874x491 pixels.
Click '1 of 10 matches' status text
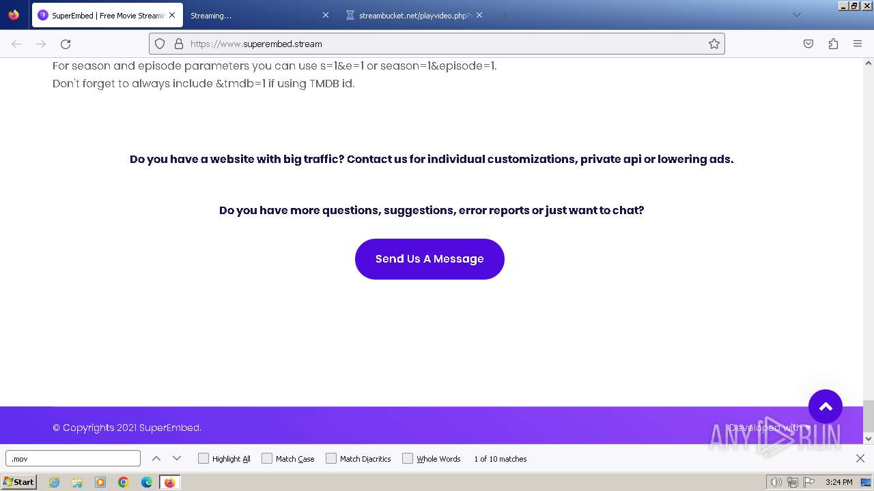click(x=501, y=459)
